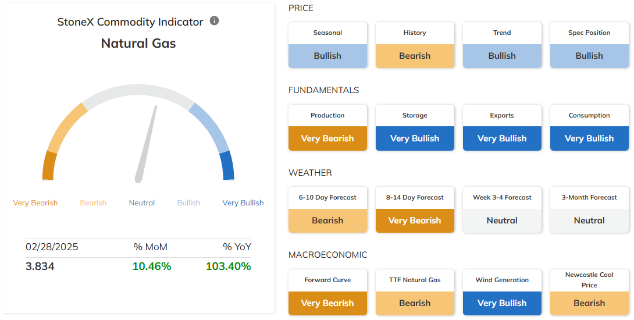Click the light orange Bearish gauge segment

pyautogui.click(x=66, y=126)
